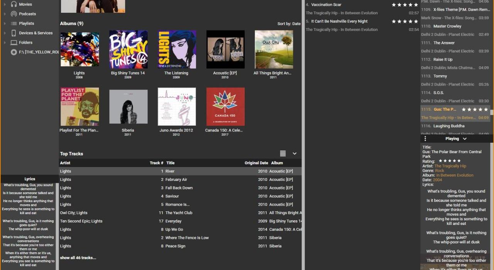Set star rating on track 1115 row
Viewport: 494px width, 270px height.
pyautogui.click(x=475, y=110)
